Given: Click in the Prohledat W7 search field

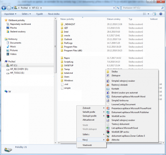Looking at the screenshot, I should click(x=142, y=8).
